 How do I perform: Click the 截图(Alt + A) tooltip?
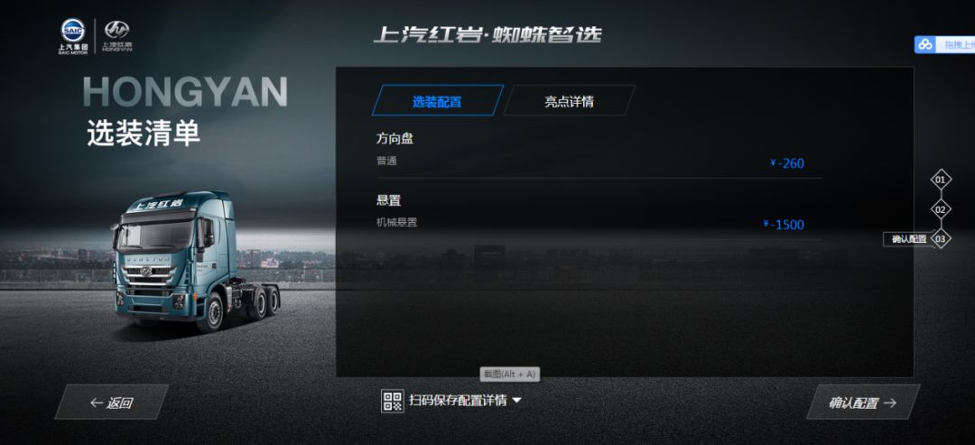(x=509, y=375)
